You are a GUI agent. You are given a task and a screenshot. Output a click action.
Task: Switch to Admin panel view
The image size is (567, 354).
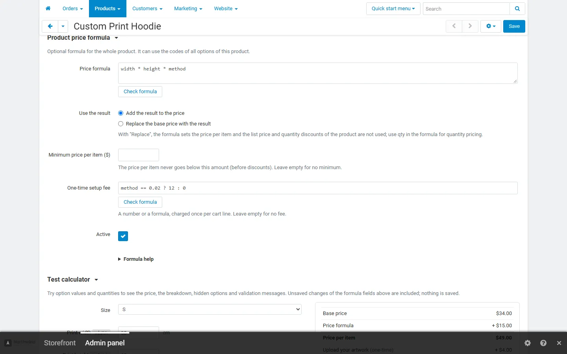pos(105,343)
